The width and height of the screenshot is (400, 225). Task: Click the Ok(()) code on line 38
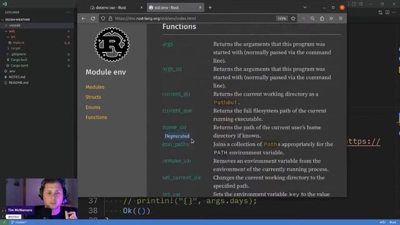coord(136,211)
